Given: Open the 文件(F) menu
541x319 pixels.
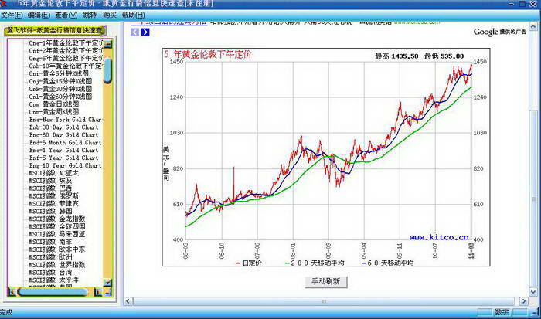Looking at the screenshot, I should (12, 15).
